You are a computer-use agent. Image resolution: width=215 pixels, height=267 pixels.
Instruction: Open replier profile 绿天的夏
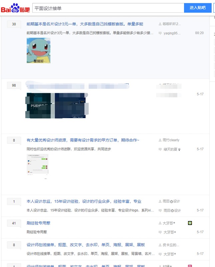point(172,149)
